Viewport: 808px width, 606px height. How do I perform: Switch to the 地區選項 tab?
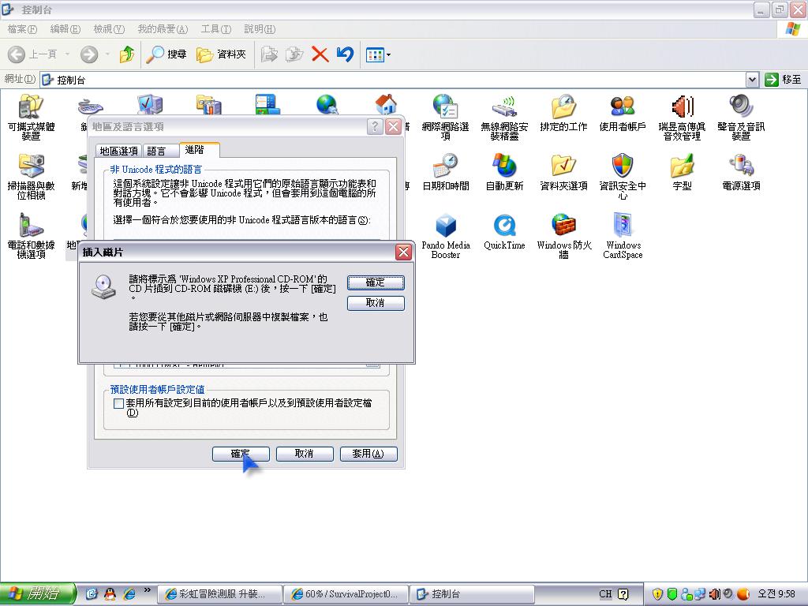[x=118, y=151]
